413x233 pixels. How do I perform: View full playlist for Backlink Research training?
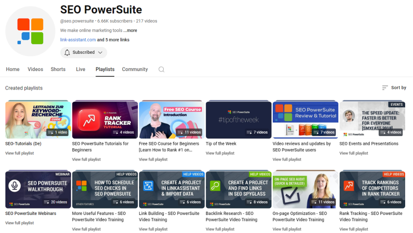coord(220,229)
